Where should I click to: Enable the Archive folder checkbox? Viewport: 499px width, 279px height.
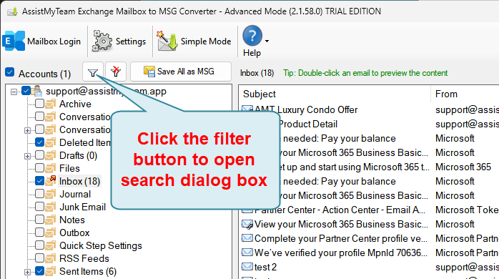point(39,104)
